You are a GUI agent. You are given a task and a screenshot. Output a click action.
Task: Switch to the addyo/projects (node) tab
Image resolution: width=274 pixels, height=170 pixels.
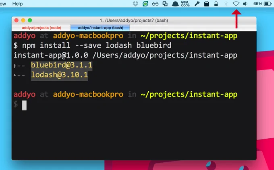coord(41,28)
